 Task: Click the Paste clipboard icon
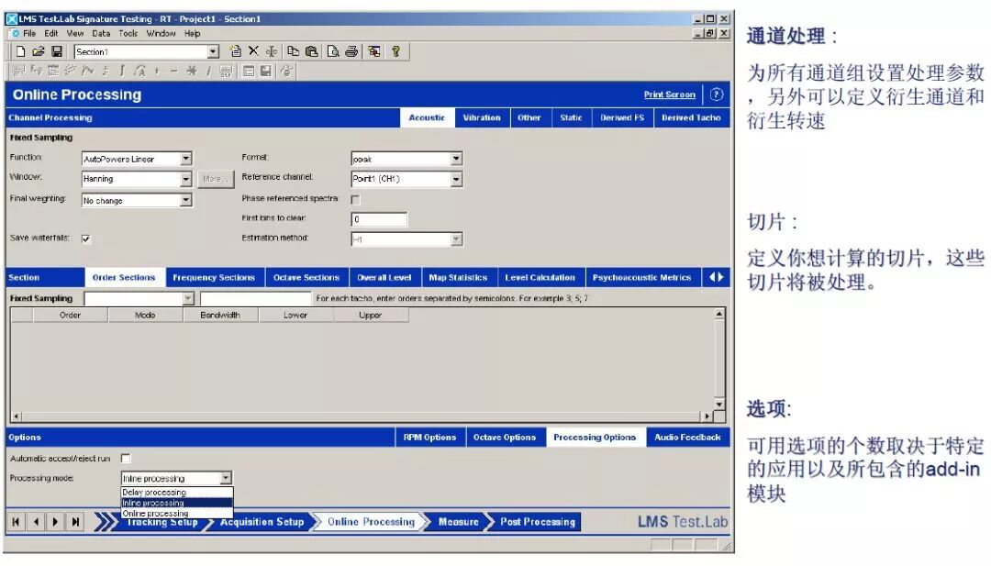tap(312, 51)
